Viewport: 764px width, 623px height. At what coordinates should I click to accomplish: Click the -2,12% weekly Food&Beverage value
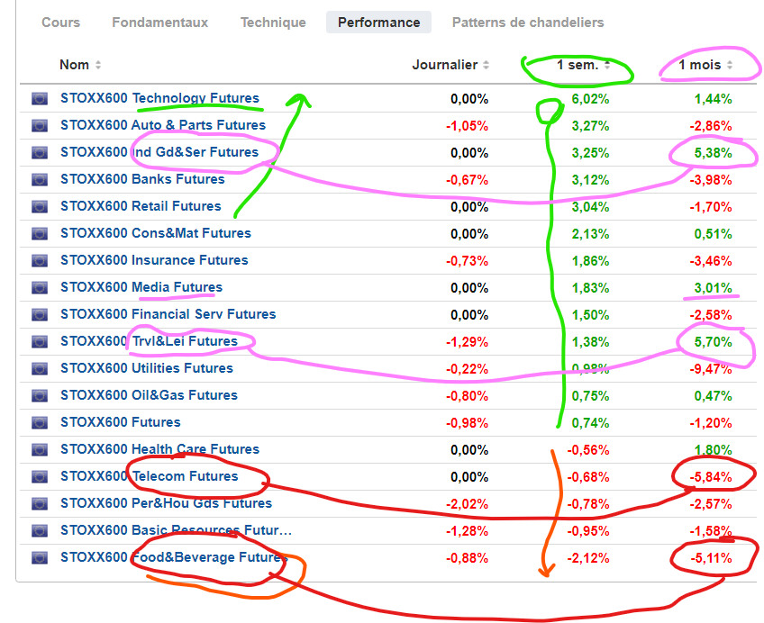[x=588, y=558]
